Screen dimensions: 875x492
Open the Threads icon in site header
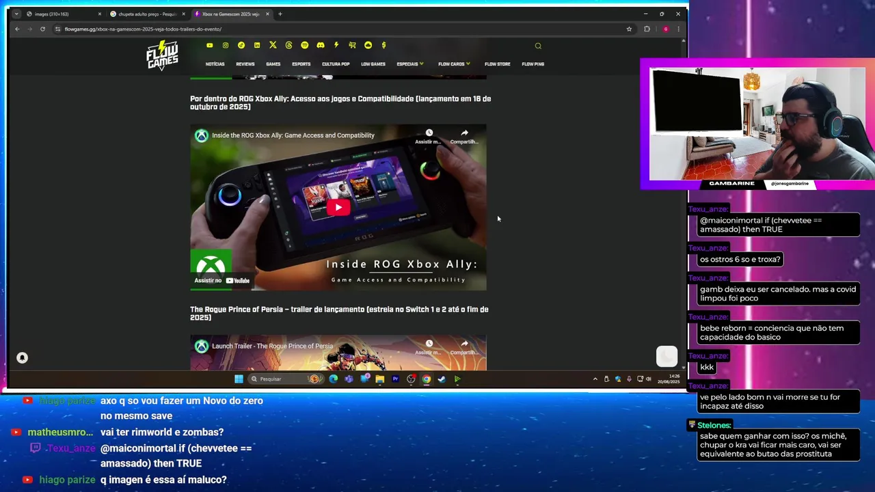coord(288,46)
